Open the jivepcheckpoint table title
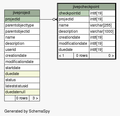The width and height of the screenshot is (120, 116). point(87,7)
